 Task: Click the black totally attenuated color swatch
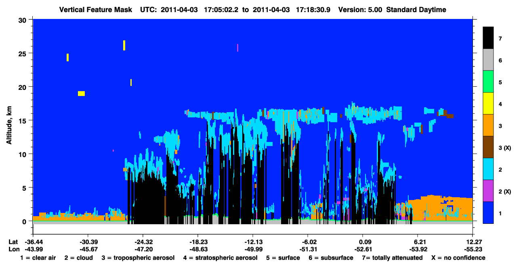pos(488,38)
